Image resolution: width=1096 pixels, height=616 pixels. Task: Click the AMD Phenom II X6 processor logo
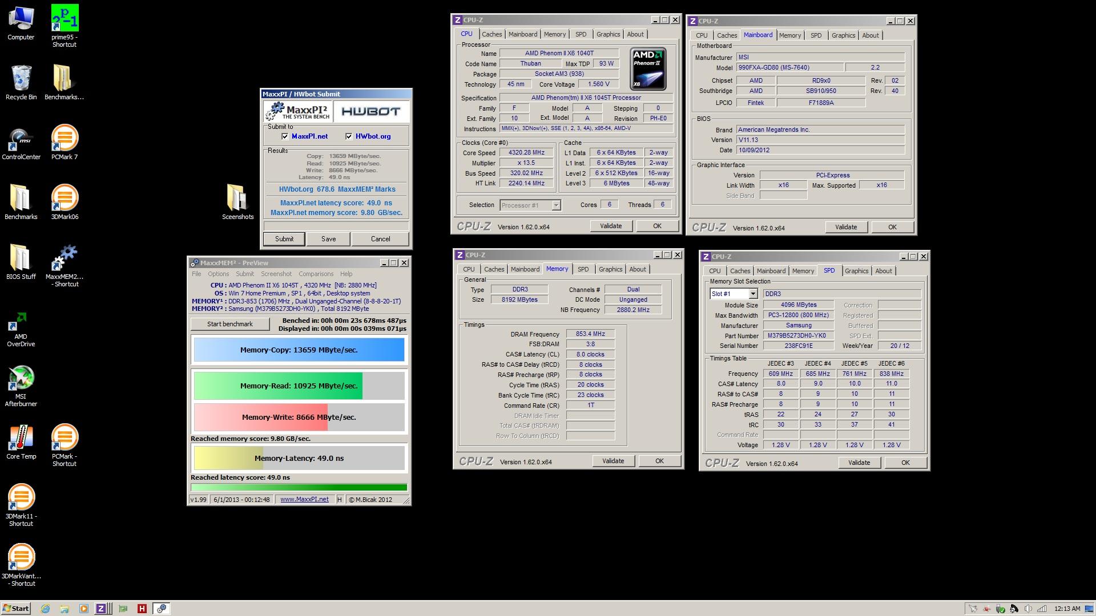click(648, 69)
